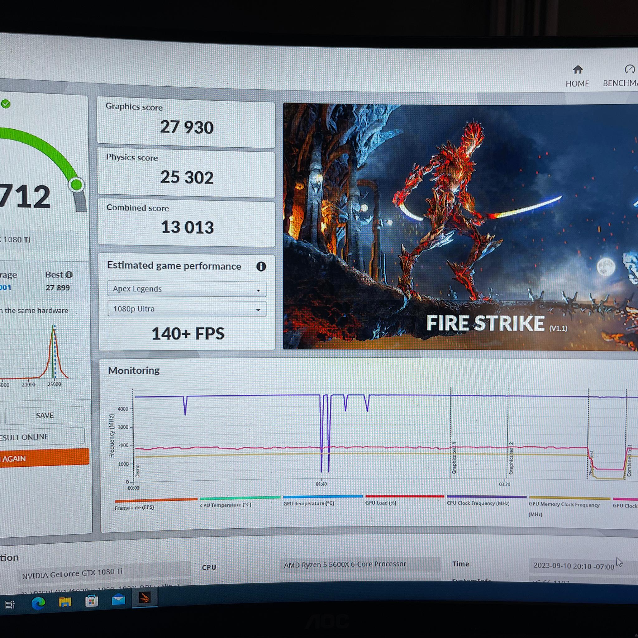The width and height of the screenshot is (638, 638).
Task: Toggle the Frame rate (FPS) legend
Action: (155, 504)
